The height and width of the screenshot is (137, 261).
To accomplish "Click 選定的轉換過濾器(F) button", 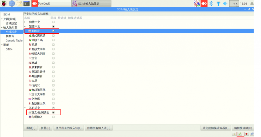I will pos(215,128).
